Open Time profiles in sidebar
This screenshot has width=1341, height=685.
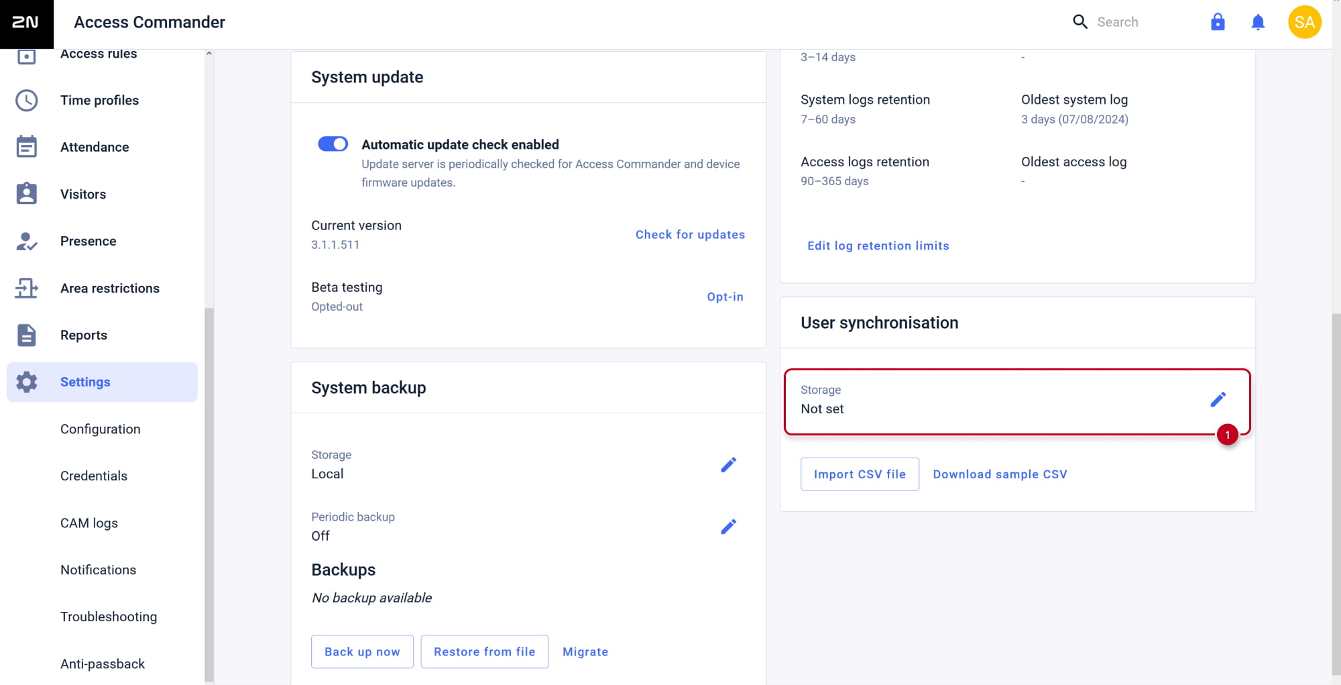tap(99, 100)
